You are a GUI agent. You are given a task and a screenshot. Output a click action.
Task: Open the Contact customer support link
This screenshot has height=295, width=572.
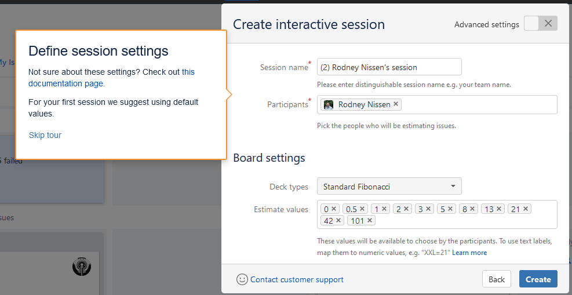[x=297, y=279]
